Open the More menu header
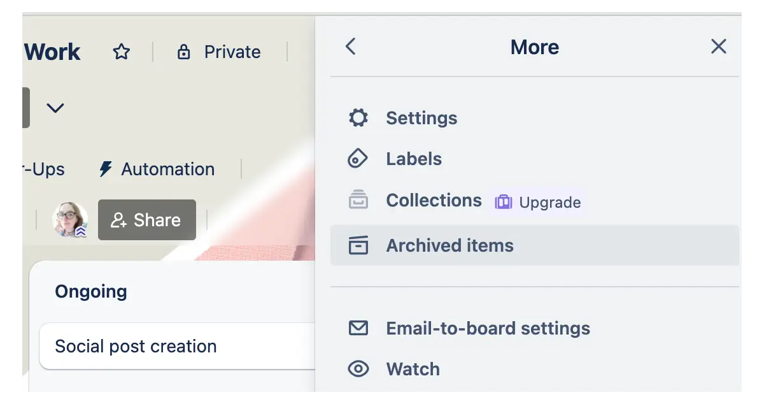This screenshot has height=404, width=764. click(534, 46)
